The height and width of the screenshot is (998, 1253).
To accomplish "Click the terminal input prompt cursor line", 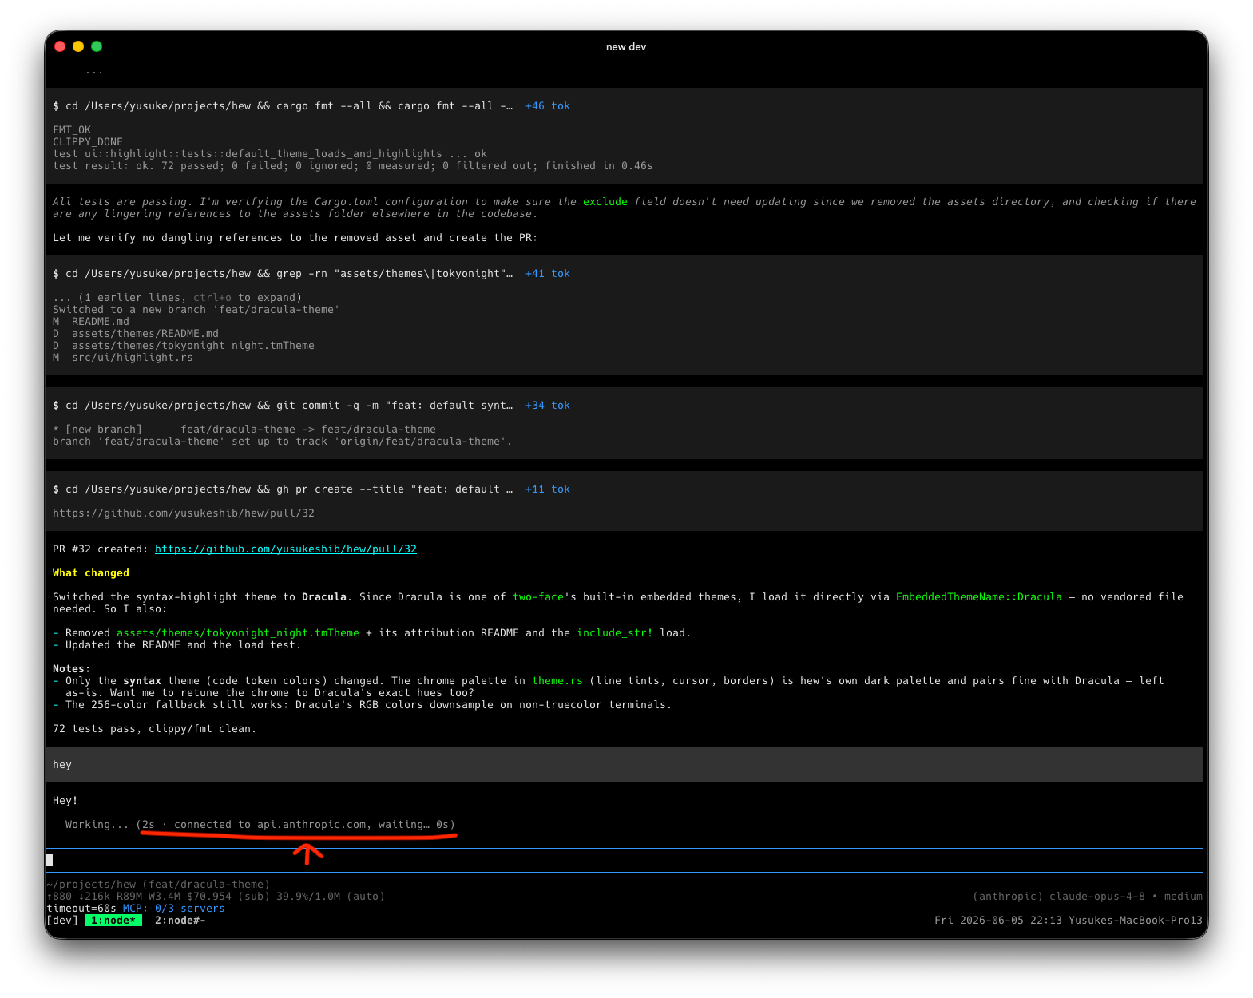I will (x=625, y=860).
